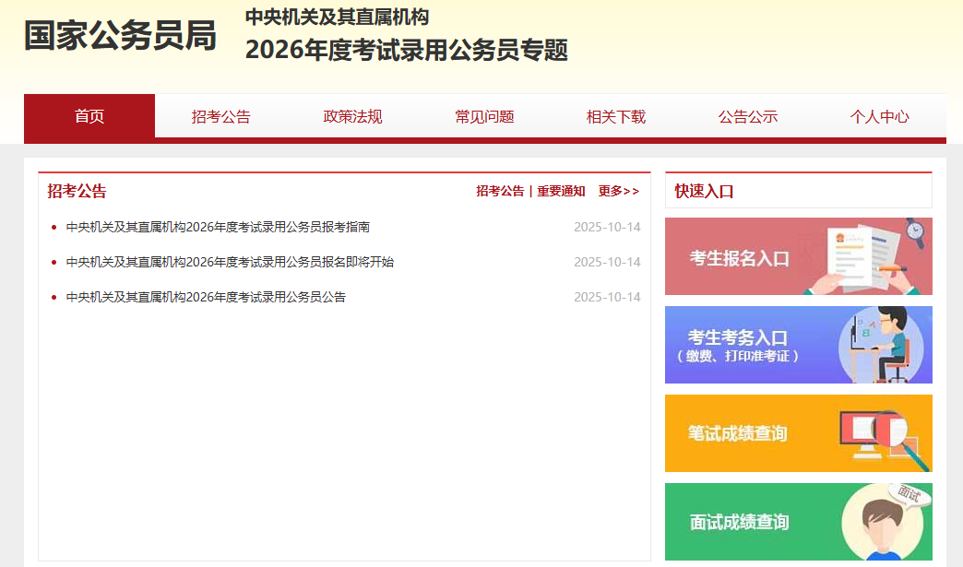Switch to the 政策法规 policies tab
963x567 pixels.
click(x=351, y=116)
